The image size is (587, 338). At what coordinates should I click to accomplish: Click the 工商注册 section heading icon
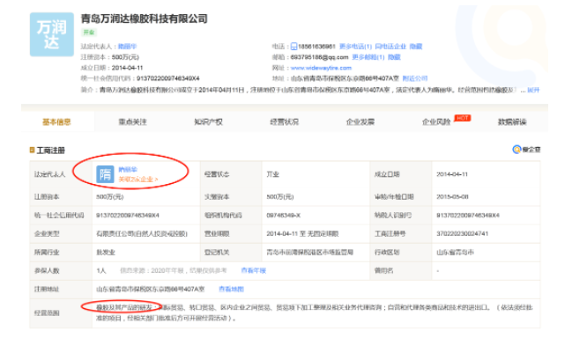pos(33,151)
